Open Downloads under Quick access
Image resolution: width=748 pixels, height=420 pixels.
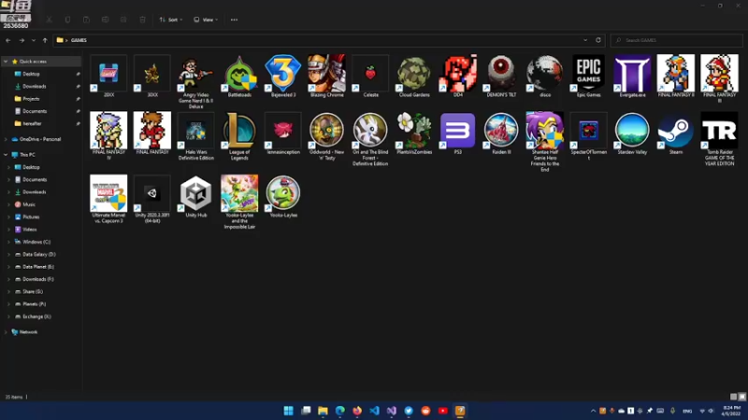tap(35, 86)
